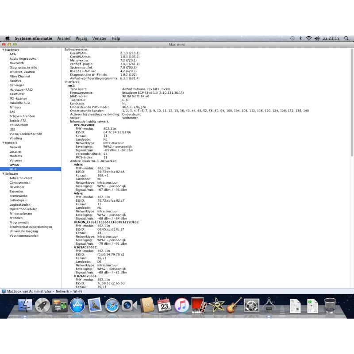Launch iTunes music note icon
354x354 pixels.
[181, 305]
